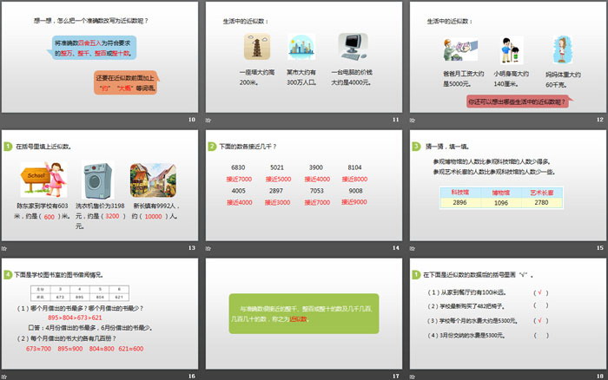Click the green number 3 badge on slide 15
Image resolution: width=608 pixels, height=380 pixels.
coord(414,147)
